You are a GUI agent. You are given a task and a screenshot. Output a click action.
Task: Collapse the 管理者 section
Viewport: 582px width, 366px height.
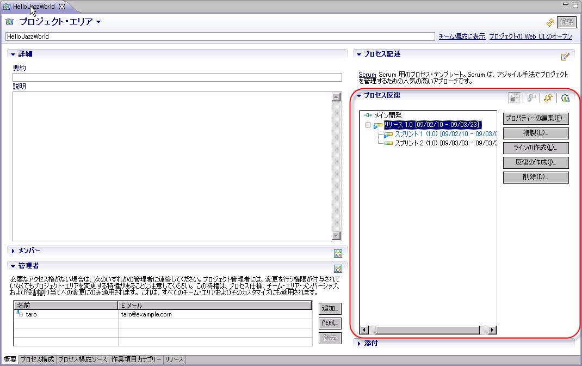(x=13, y=266)
